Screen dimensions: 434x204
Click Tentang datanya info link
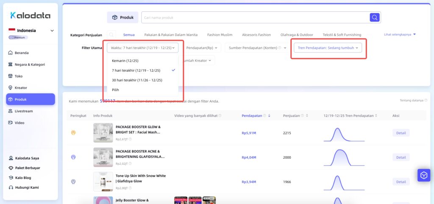pyautogui.click(x=413, y=101)
